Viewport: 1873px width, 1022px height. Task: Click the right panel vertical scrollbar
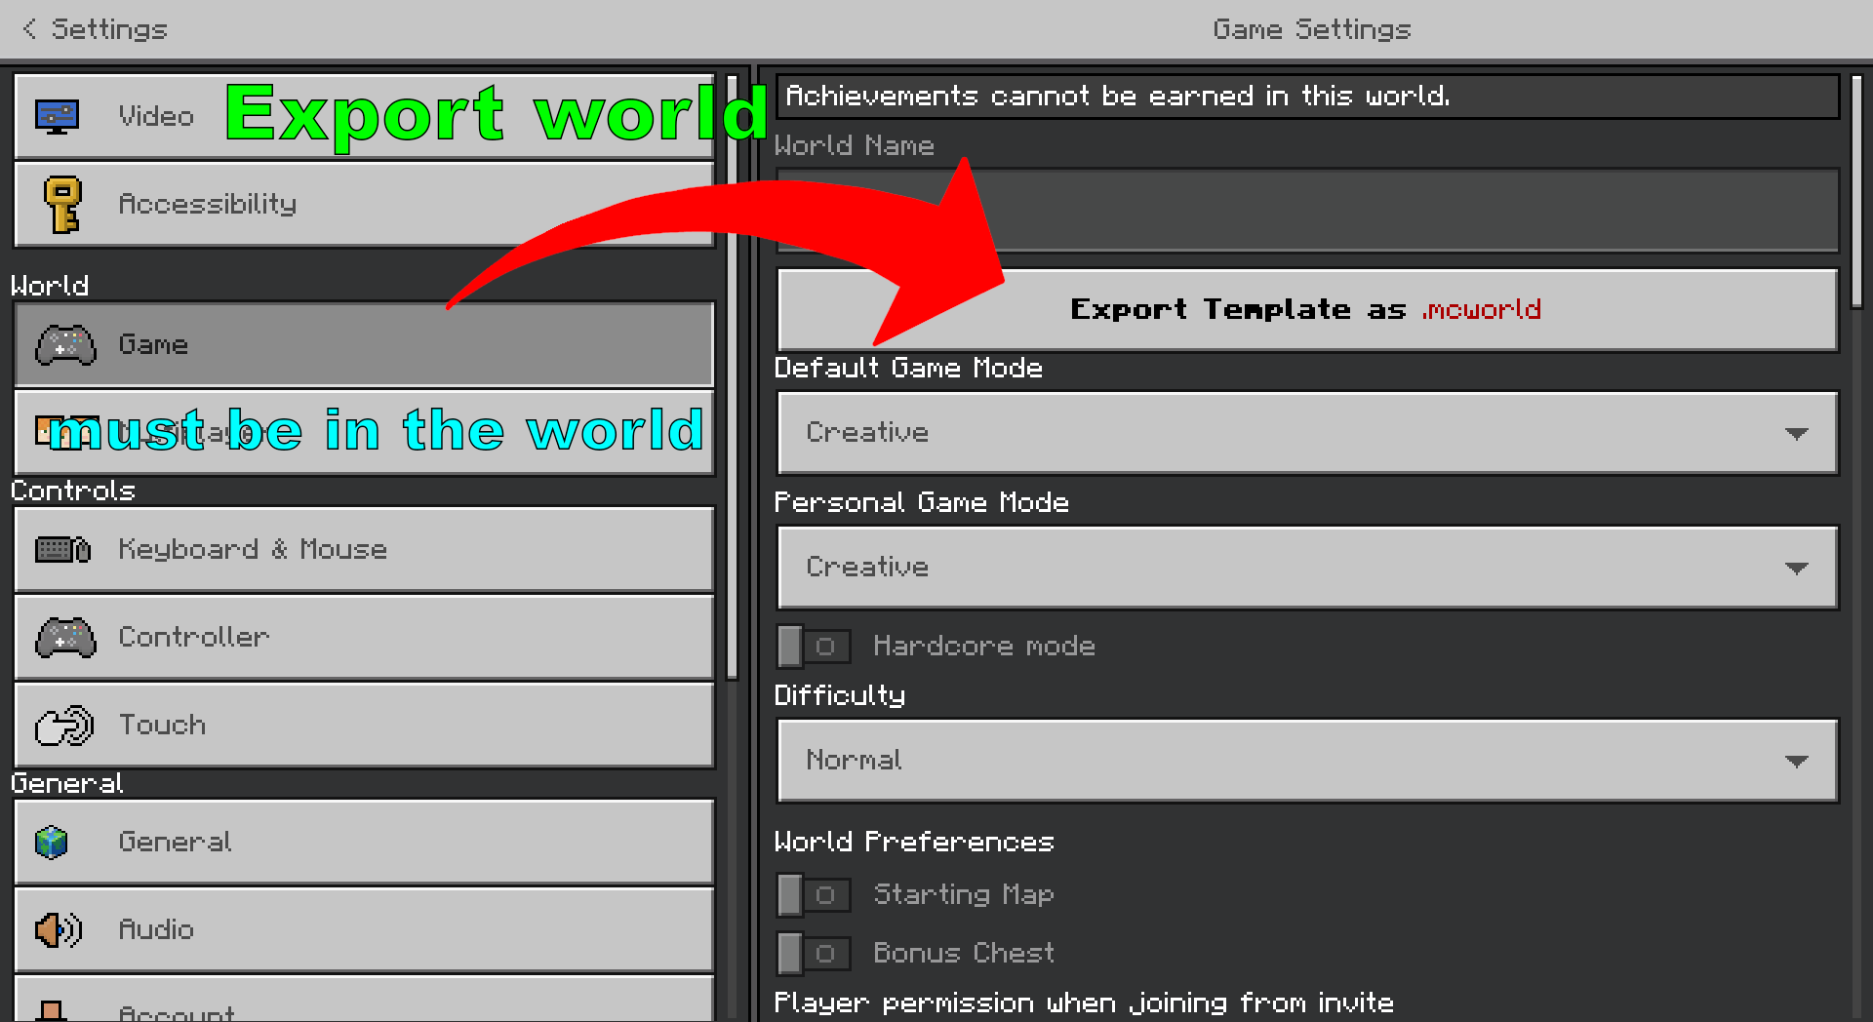(1856, 195)
